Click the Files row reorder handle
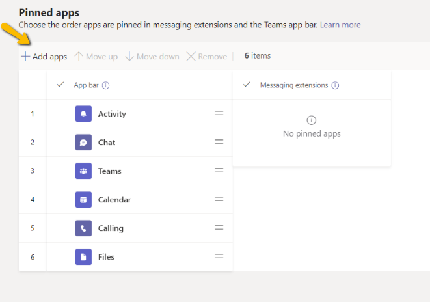The height and width of the screenshot is (302, 430). [x=219, y=256]
